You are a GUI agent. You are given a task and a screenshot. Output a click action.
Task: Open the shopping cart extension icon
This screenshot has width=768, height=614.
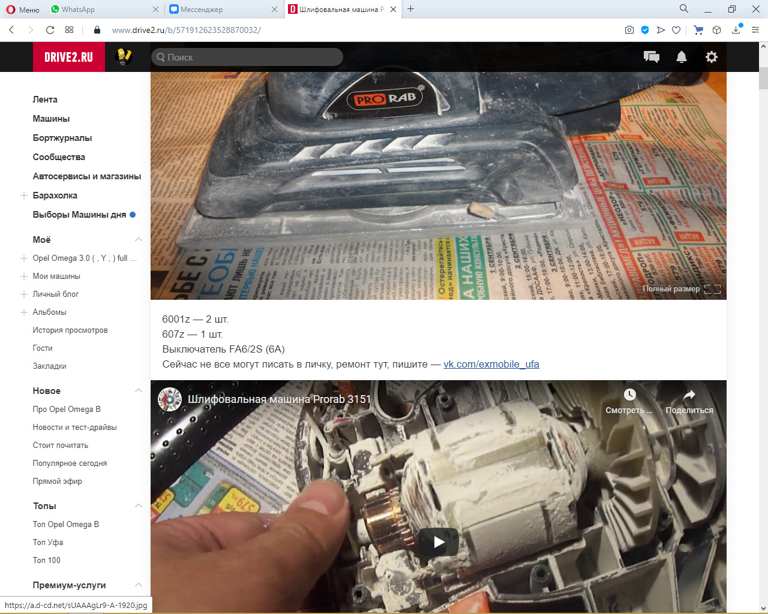[698, 30]
